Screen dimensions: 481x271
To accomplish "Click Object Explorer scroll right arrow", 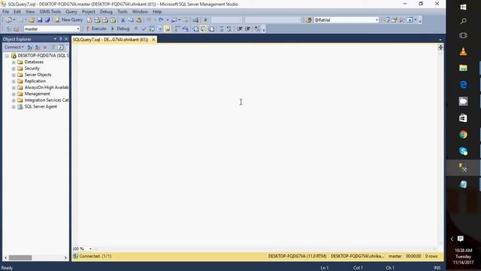I will [x=65, y=257].
